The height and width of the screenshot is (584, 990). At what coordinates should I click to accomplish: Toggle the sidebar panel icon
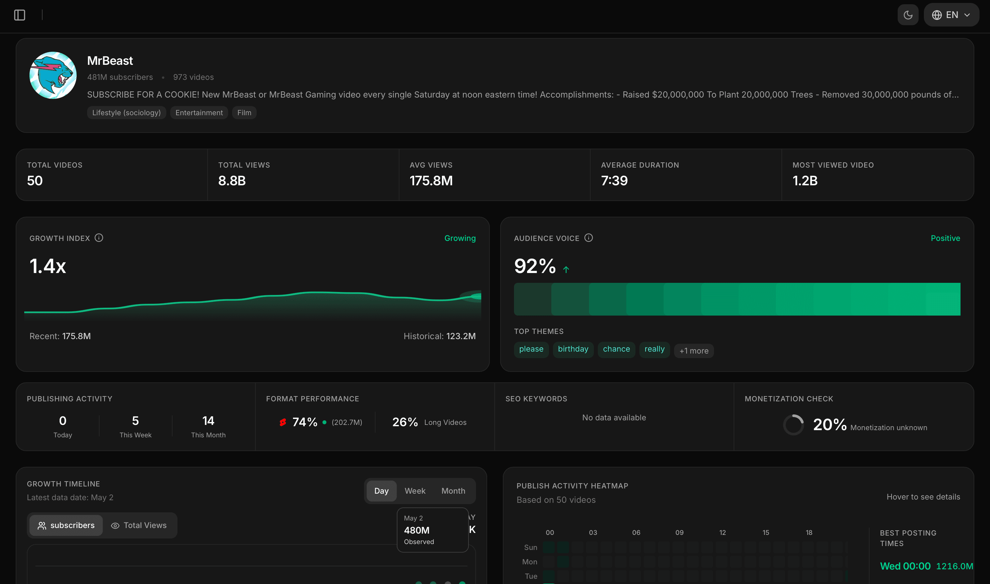20,15
